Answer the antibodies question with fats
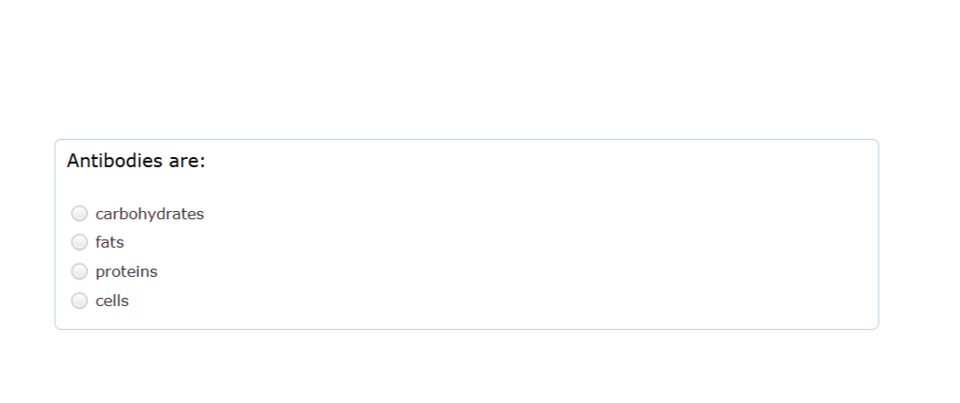Image resolution: width=960 pixels, height=403 pixels. tap(80, 242)
